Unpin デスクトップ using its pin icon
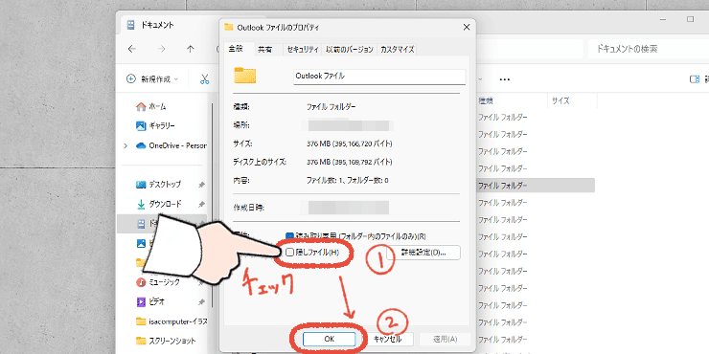 (x=201, y=185)
